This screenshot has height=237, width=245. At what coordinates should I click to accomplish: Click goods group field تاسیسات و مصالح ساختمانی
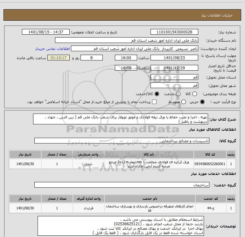tap(122, 141)
